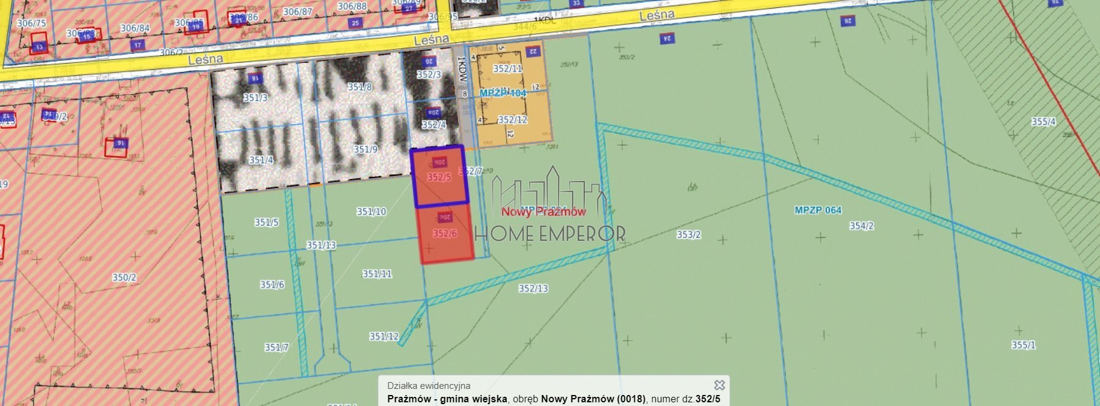The height and width of the screenshot is (406, 1100).
Task: Click house number marker 18
Action: [x=255, y=78]
